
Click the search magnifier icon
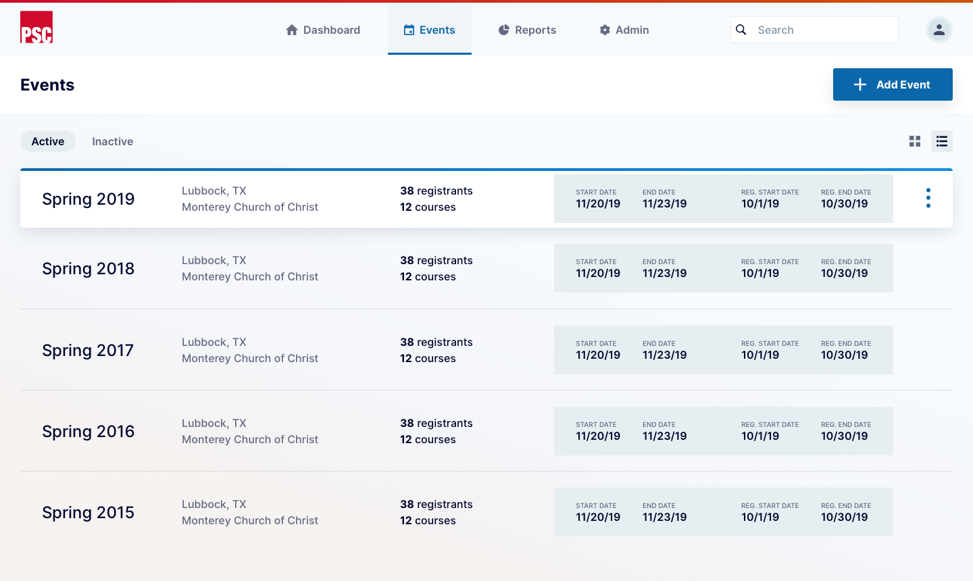(741, 30)
